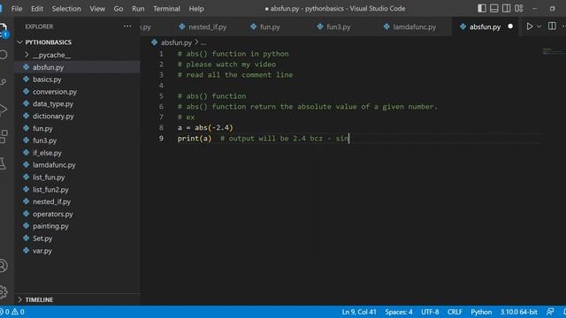This screenshot has height=318, width=566.
Task: Open Testing flask icon
Action: tap(3, 164)
